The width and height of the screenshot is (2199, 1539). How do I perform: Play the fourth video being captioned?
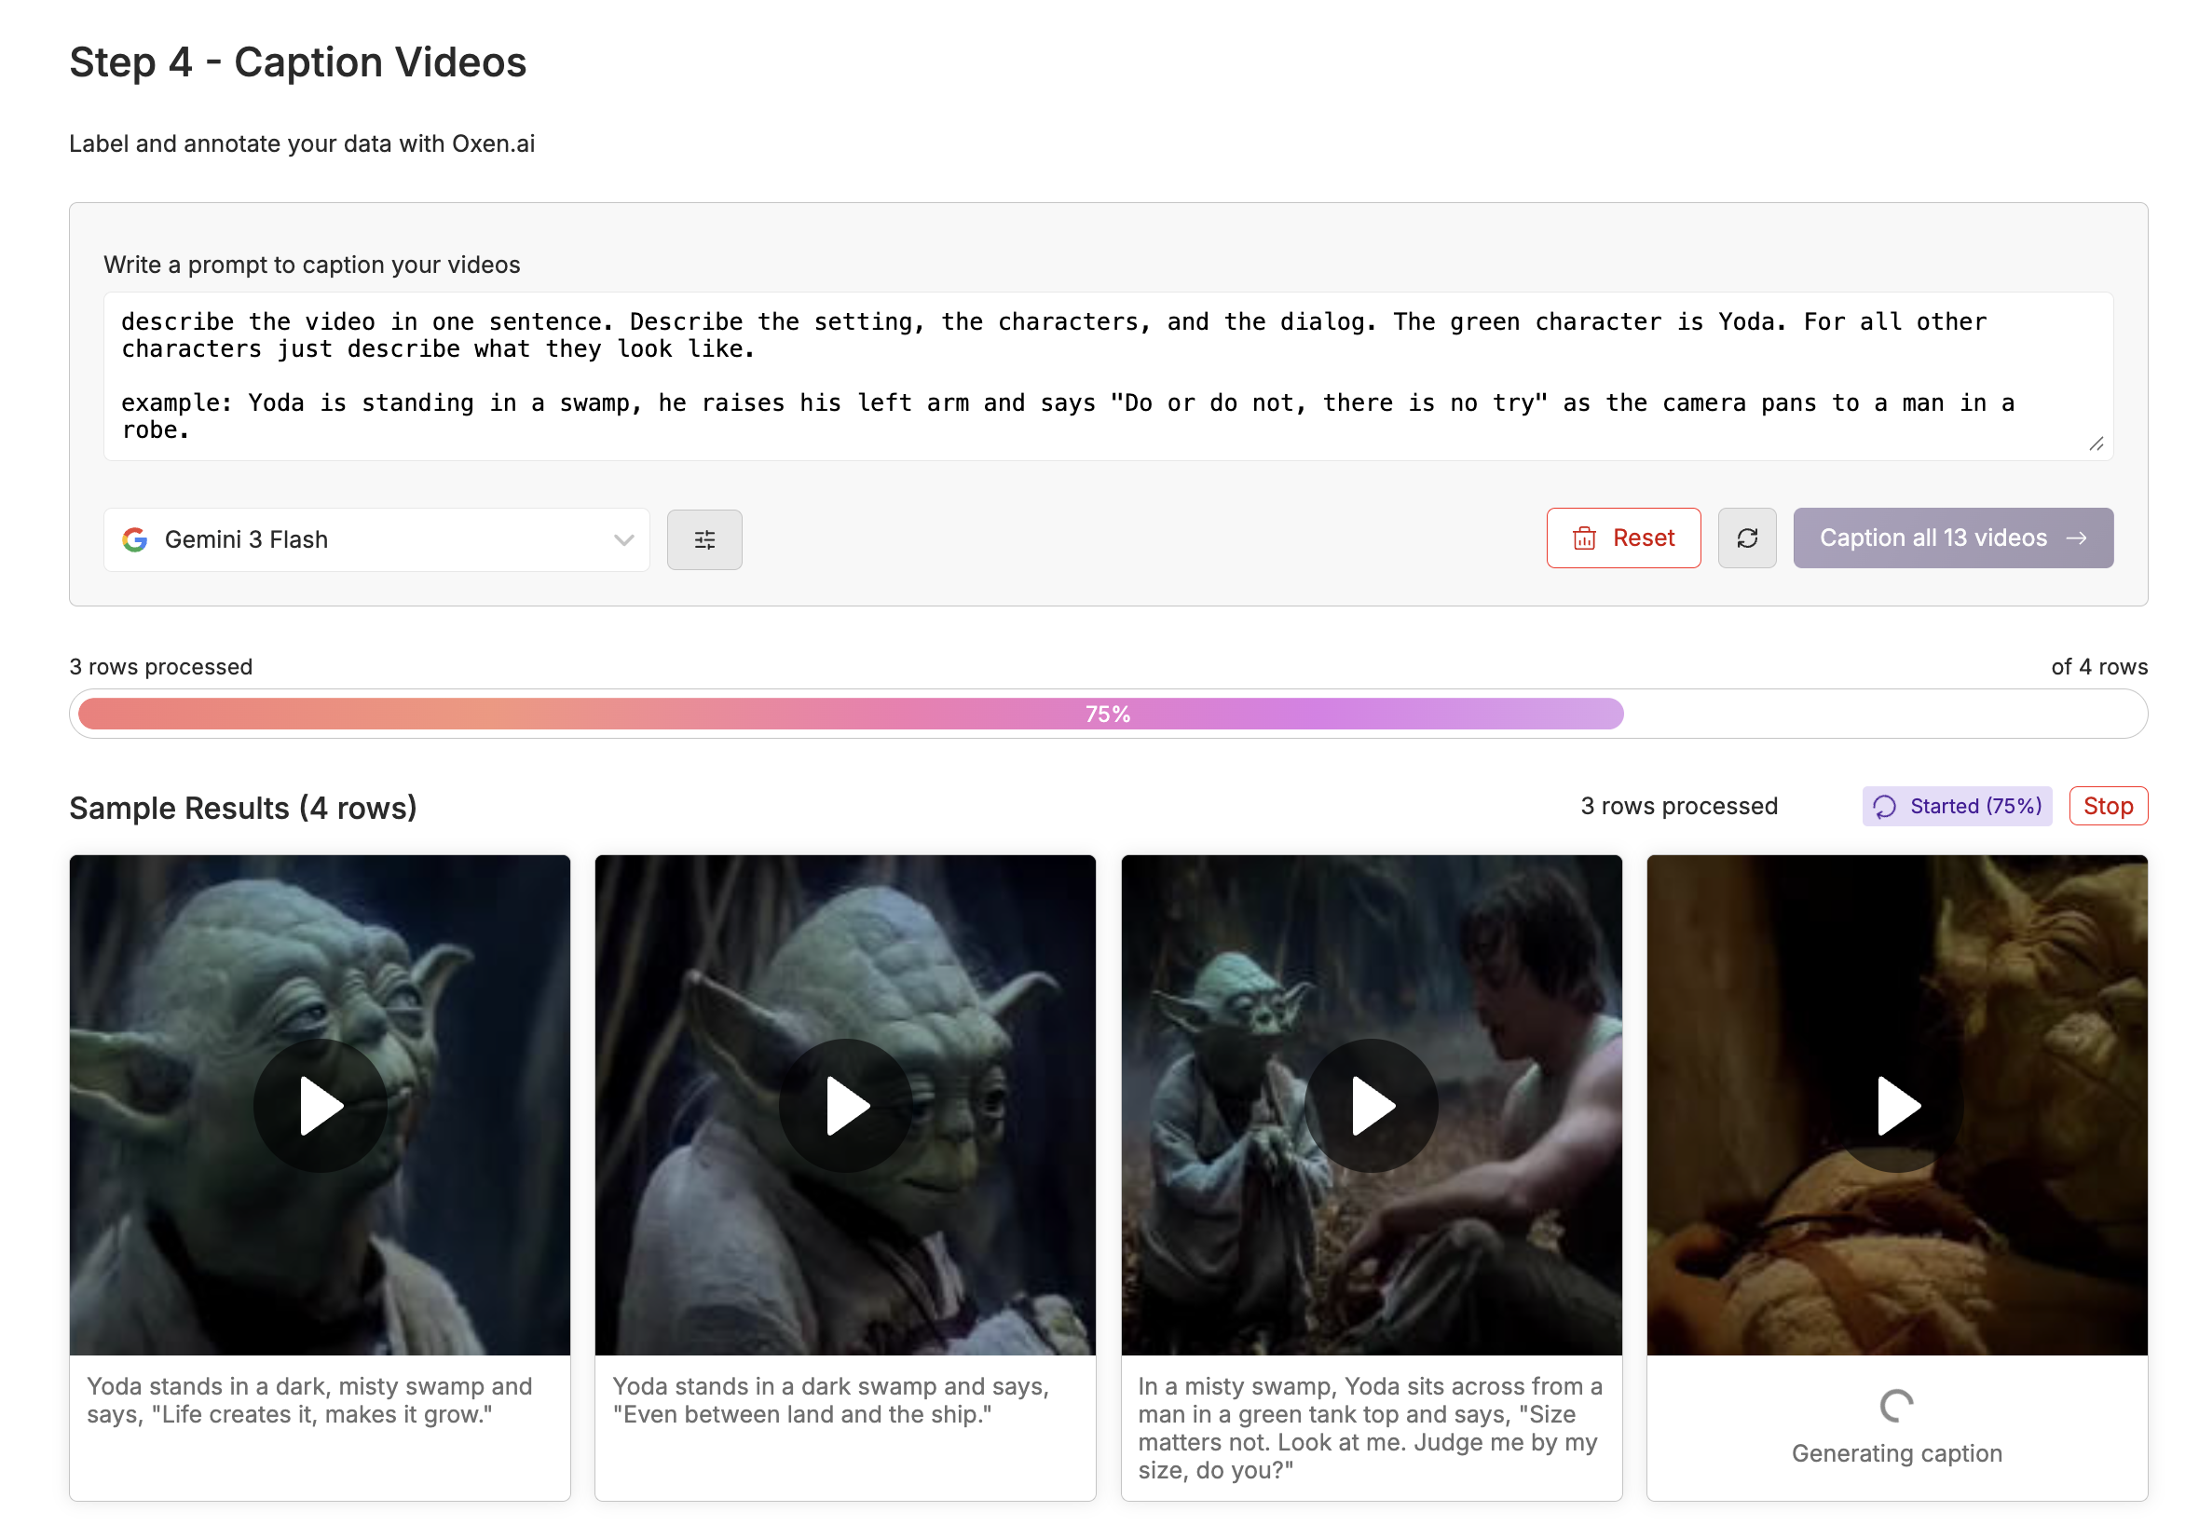[1896, 1105]
